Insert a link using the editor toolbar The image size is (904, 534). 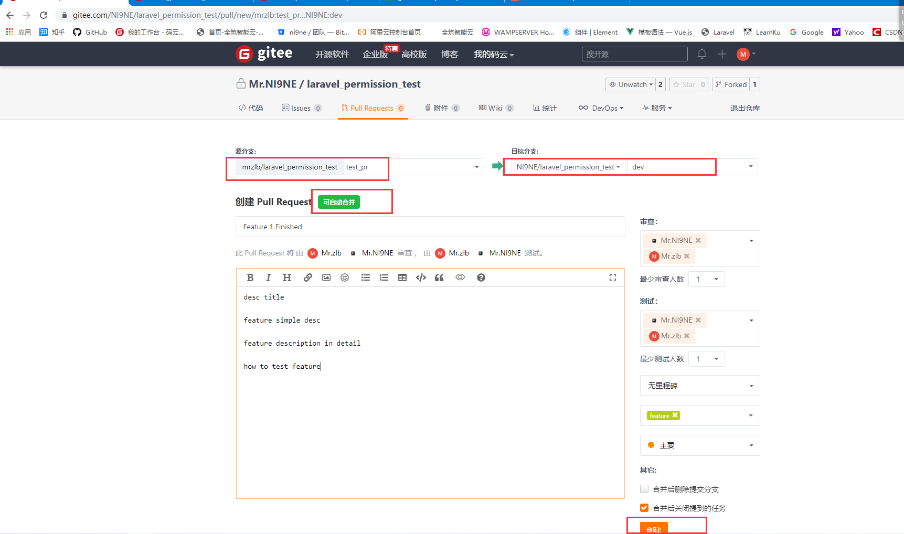pos(308,277)
